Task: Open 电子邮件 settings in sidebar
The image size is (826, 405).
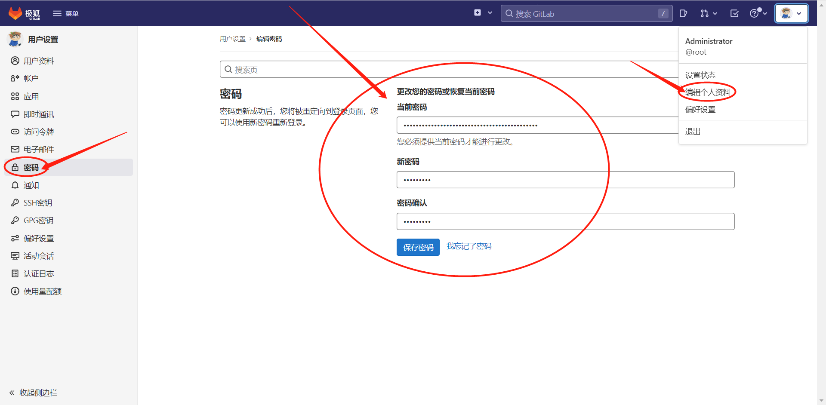Action: pos(38,149)
